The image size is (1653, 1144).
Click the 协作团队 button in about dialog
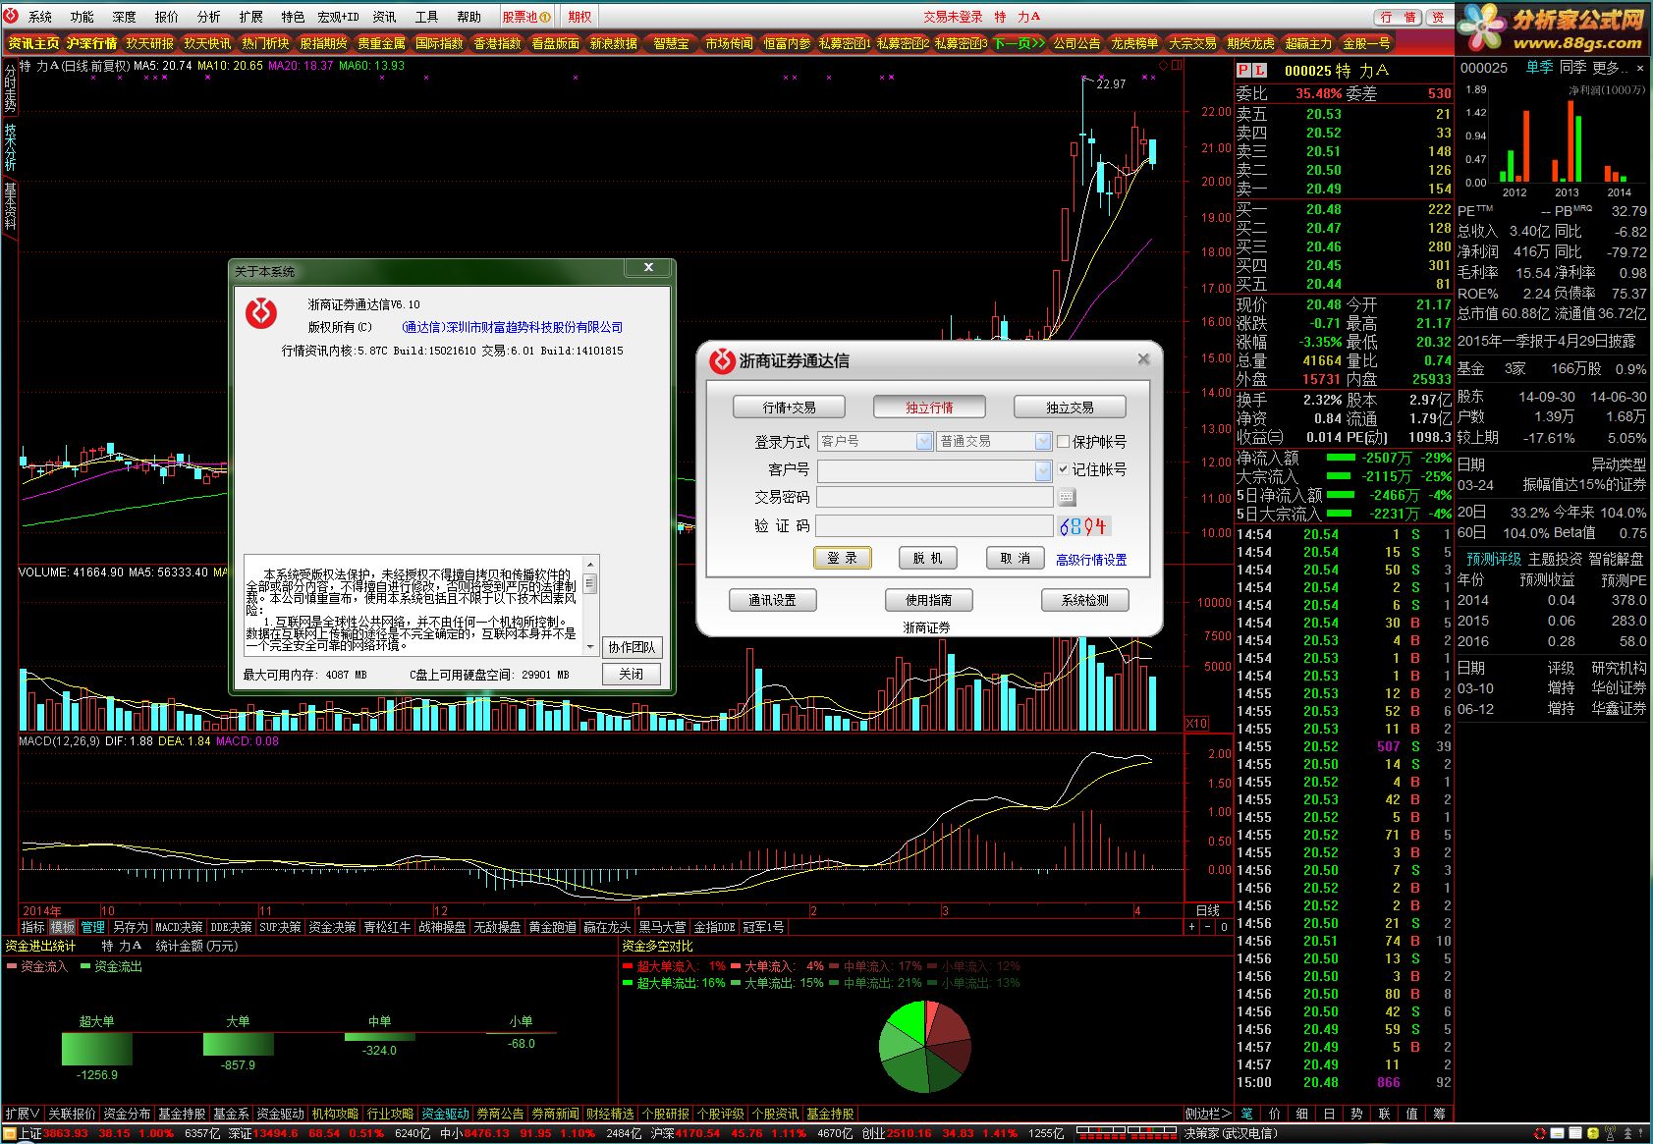(x=632, y=647)
